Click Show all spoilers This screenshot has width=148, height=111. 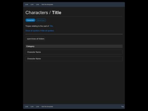(32, 31)
